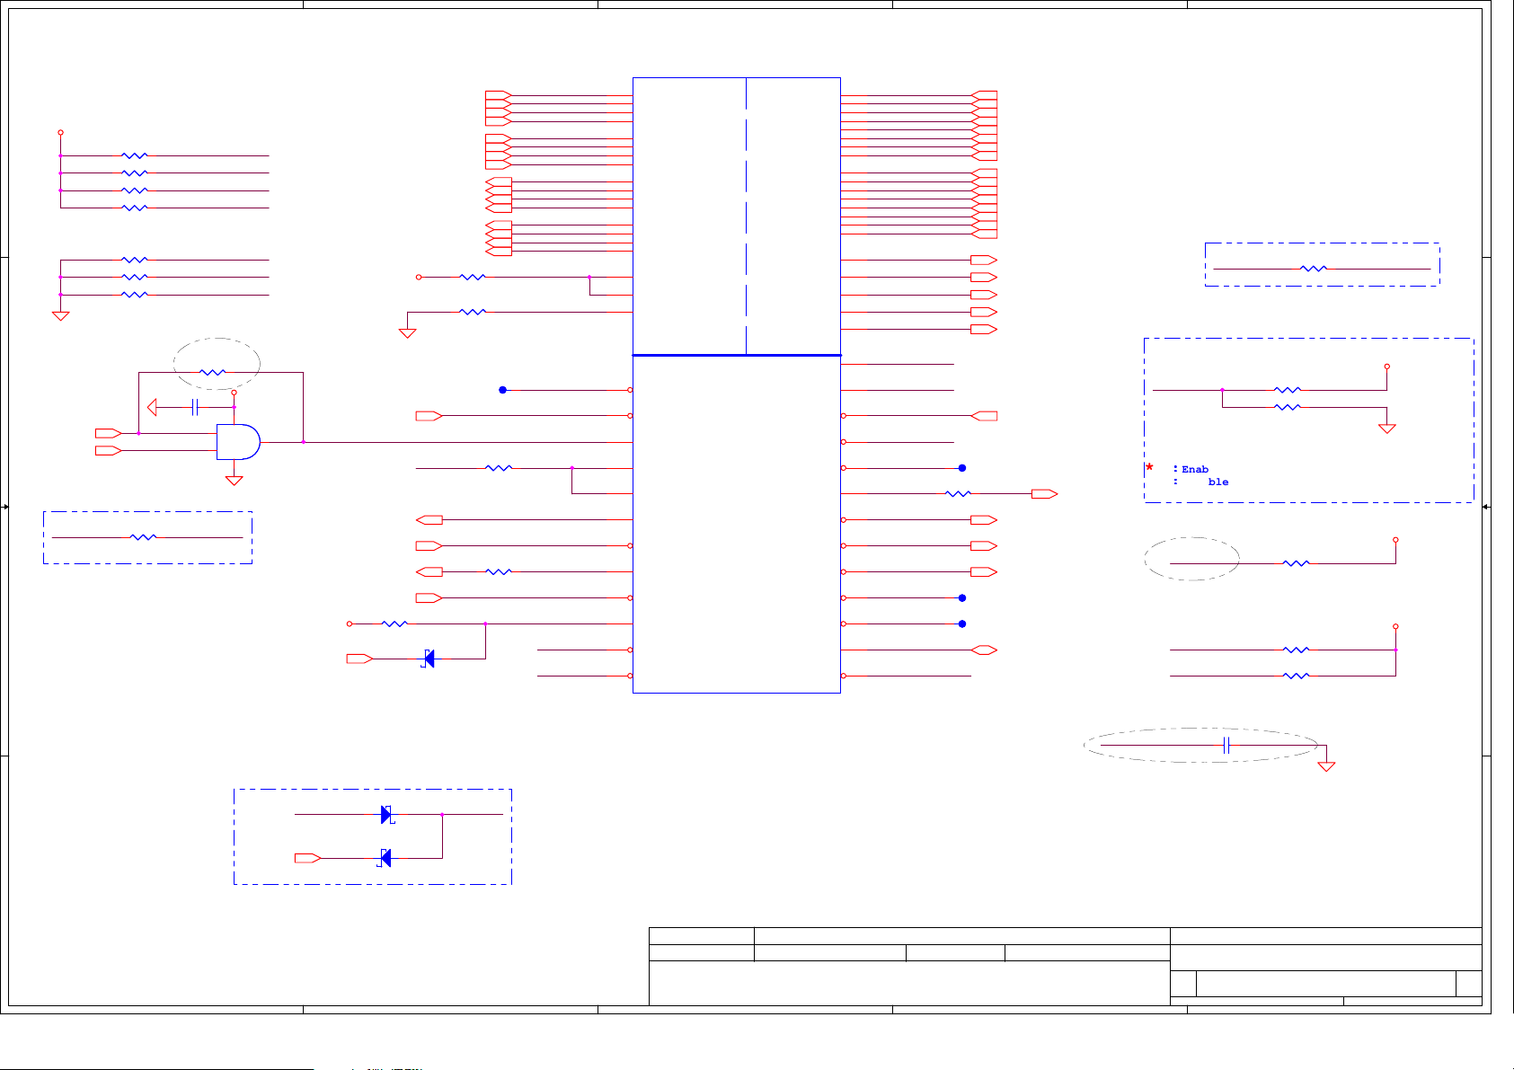This screenshot has width=1514, height=1070.
Task: Click the triangular port left of the AND gate capacitor
Action: click(152, 408)
